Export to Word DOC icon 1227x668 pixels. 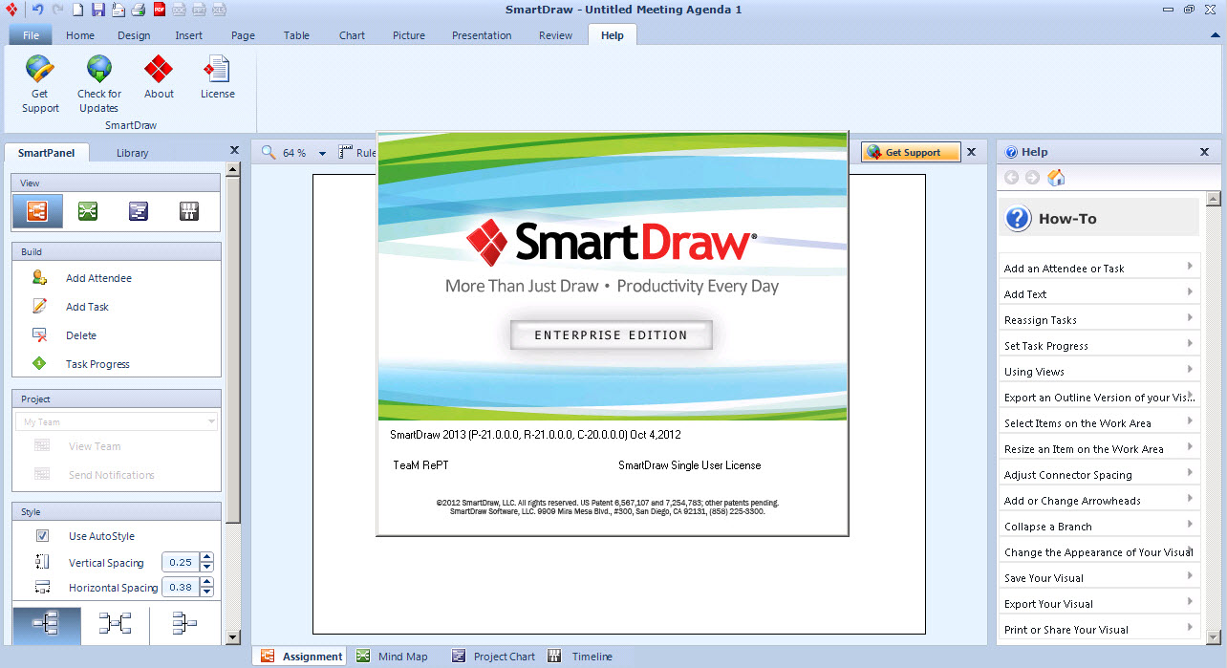point(179,10)
